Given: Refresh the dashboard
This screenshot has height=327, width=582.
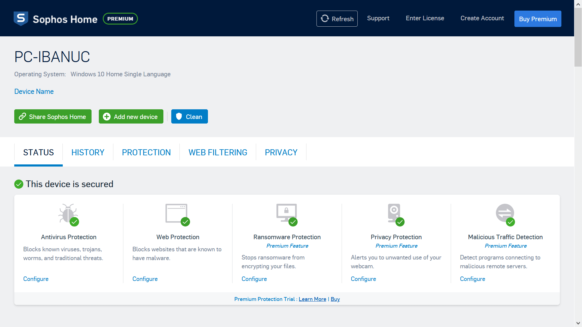Looking at the screenshot, I should (x=337, y=19).
